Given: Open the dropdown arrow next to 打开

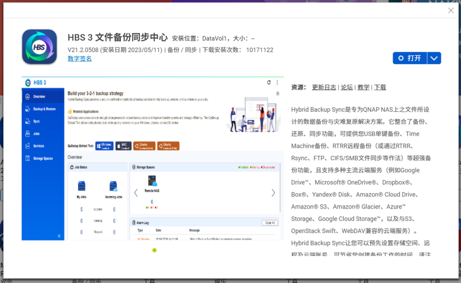Looking at the screenshot, I should (434, 58).
